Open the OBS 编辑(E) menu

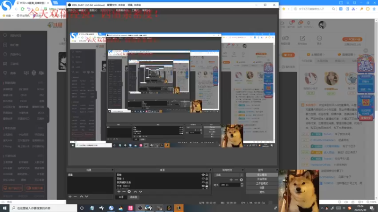click(x=82, y=10)
